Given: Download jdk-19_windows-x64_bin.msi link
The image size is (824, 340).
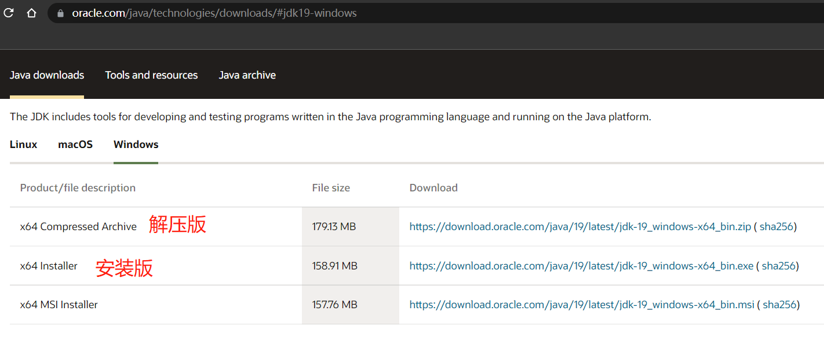Looking at the screenshot, I should [x=582, y=305].
